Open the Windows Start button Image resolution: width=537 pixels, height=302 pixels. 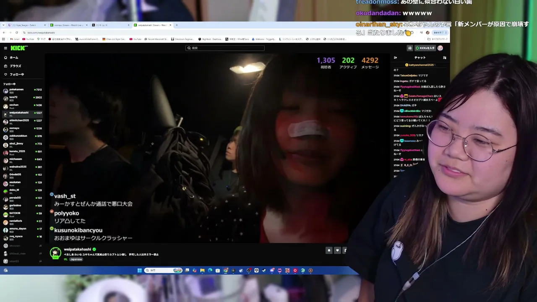click(139, 271)
